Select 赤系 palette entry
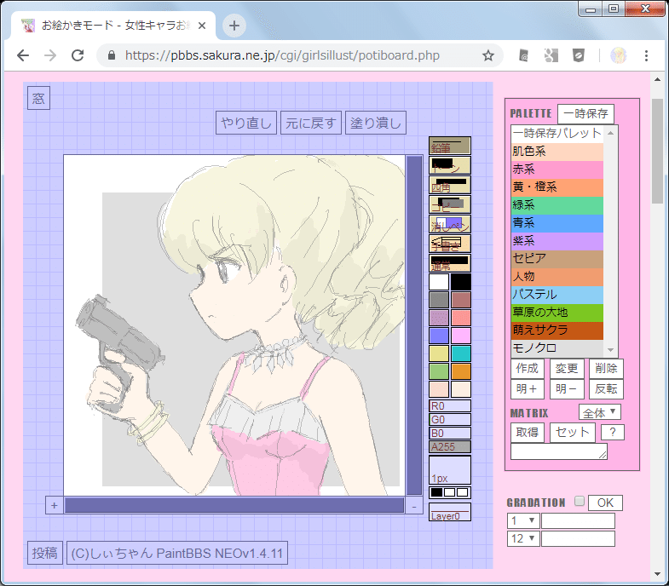Screen dimensions: 669x586 pyautogui.click(x=557, y=169)
